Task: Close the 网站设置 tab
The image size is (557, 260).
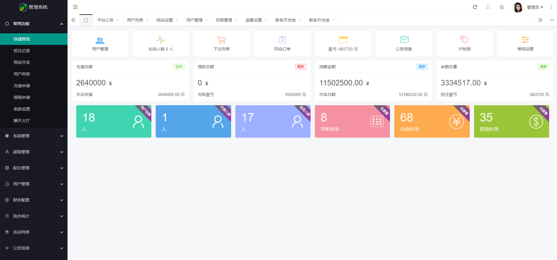Action: click(x=177, y=20)
